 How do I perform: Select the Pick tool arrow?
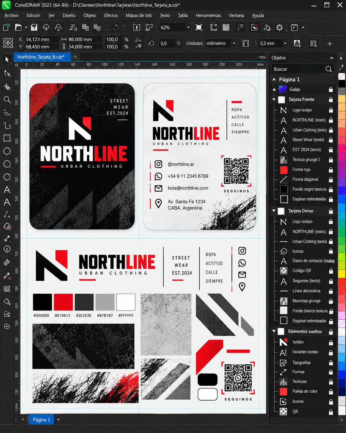click(x=7, y=59)
